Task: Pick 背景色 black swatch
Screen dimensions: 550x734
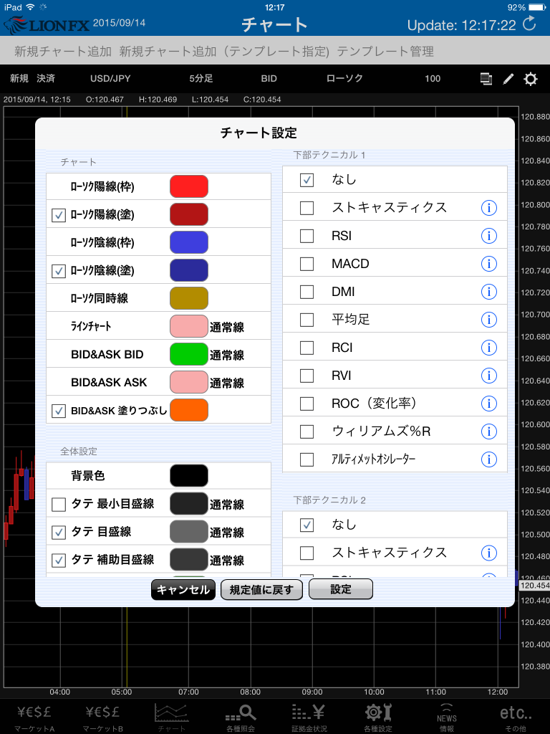Action: pyautogui.click(x=189, y=476)
